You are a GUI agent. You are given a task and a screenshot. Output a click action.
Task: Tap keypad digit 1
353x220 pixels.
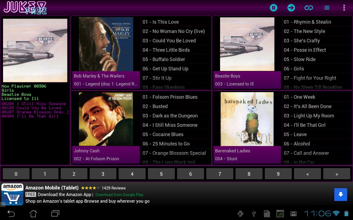coord(45,174)
